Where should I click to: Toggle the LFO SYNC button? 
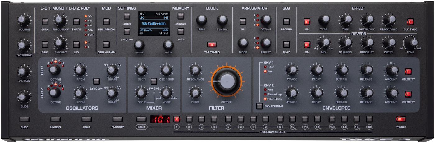(x=45, y=21)
